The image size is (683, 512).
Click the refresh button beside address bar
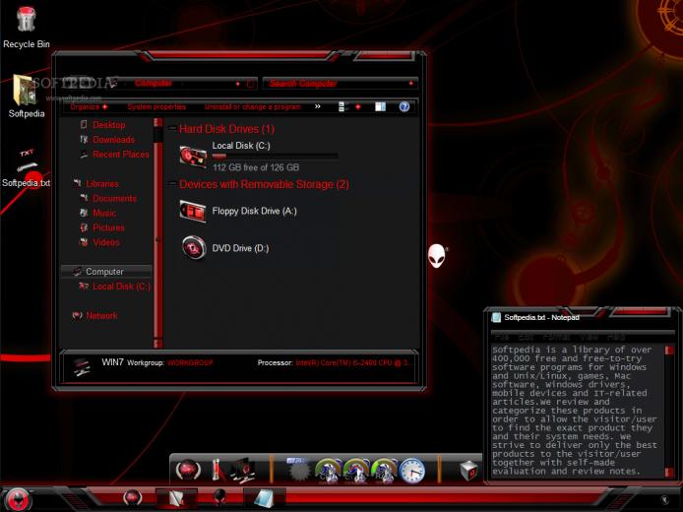click(x=250, y=84)
